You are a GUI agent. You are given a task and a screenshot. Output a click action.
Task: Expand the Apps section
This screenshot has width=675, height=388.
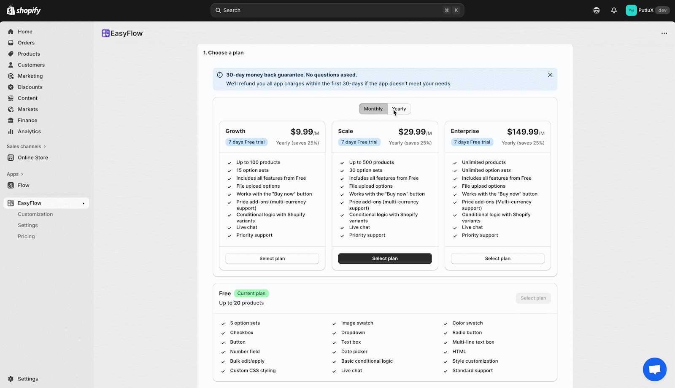coord(13,174)
